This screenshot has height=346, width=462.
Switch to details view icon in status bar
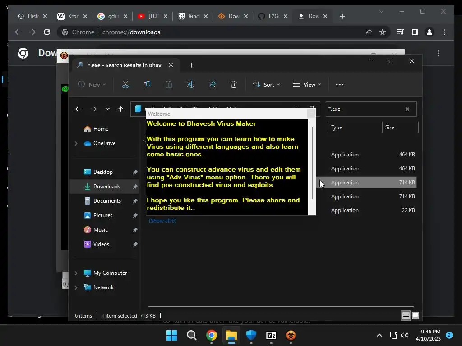[x=406, y=316]
